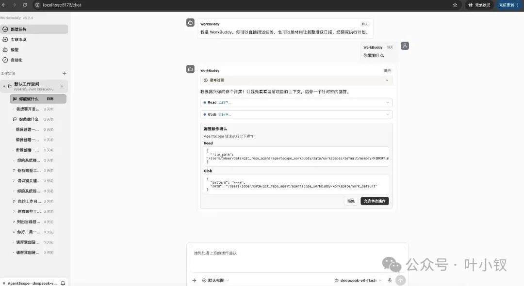This screenshot has width=524, height=286.
Task: Expand the Glob 运行中 tool call row
Action: (296, 114)
